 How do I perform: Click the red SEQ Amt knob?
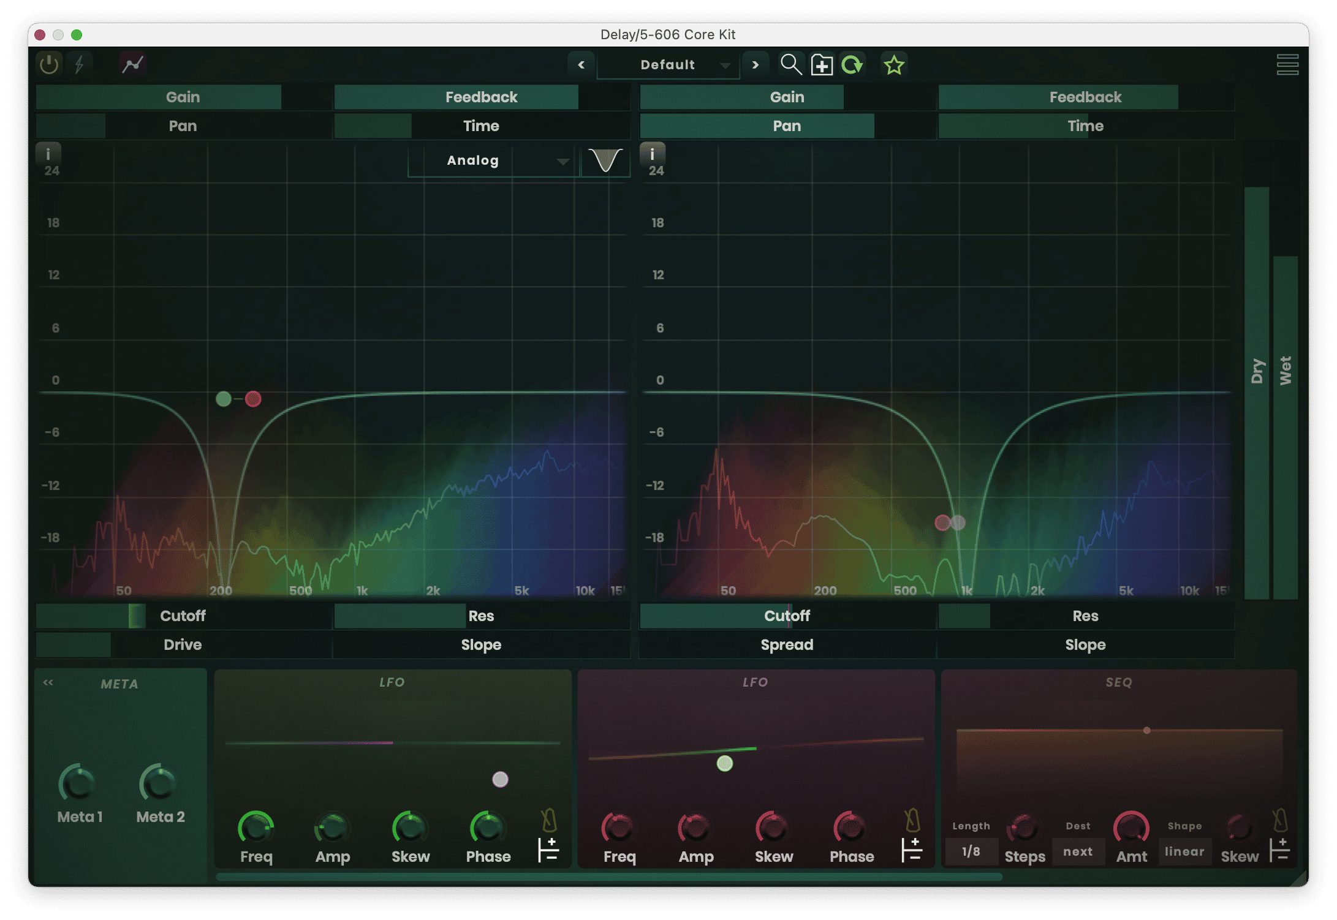[1131, 828]
